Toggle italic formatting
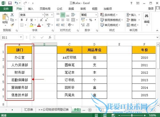Screen dimensions: 160x117 [27, 20]
